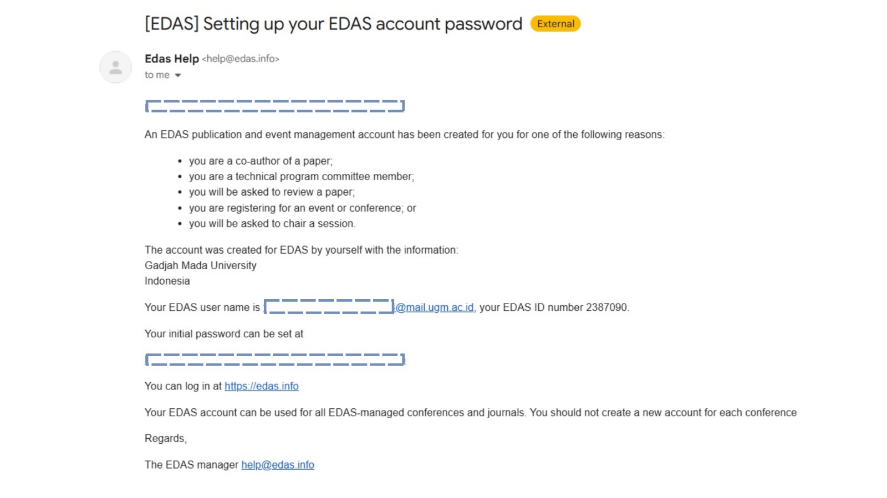The height and width of the screenshot is (498, 887).
Task: Click the "asked to chair a session" bullet
Action: [x=272, y=224]
